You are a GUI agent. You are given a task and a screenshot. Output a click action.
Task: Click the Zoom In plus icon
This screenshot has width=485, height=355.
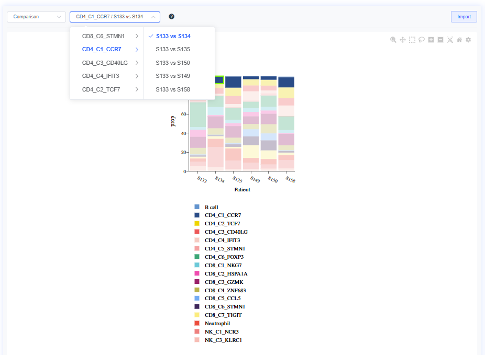431,40
